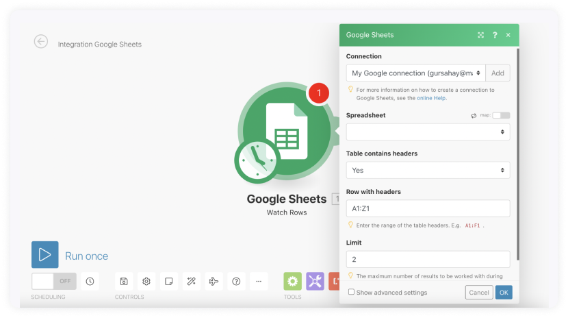The height and width of the screenshot is (318, 568).
Task: Click the OK button
Action: (504, 292)
